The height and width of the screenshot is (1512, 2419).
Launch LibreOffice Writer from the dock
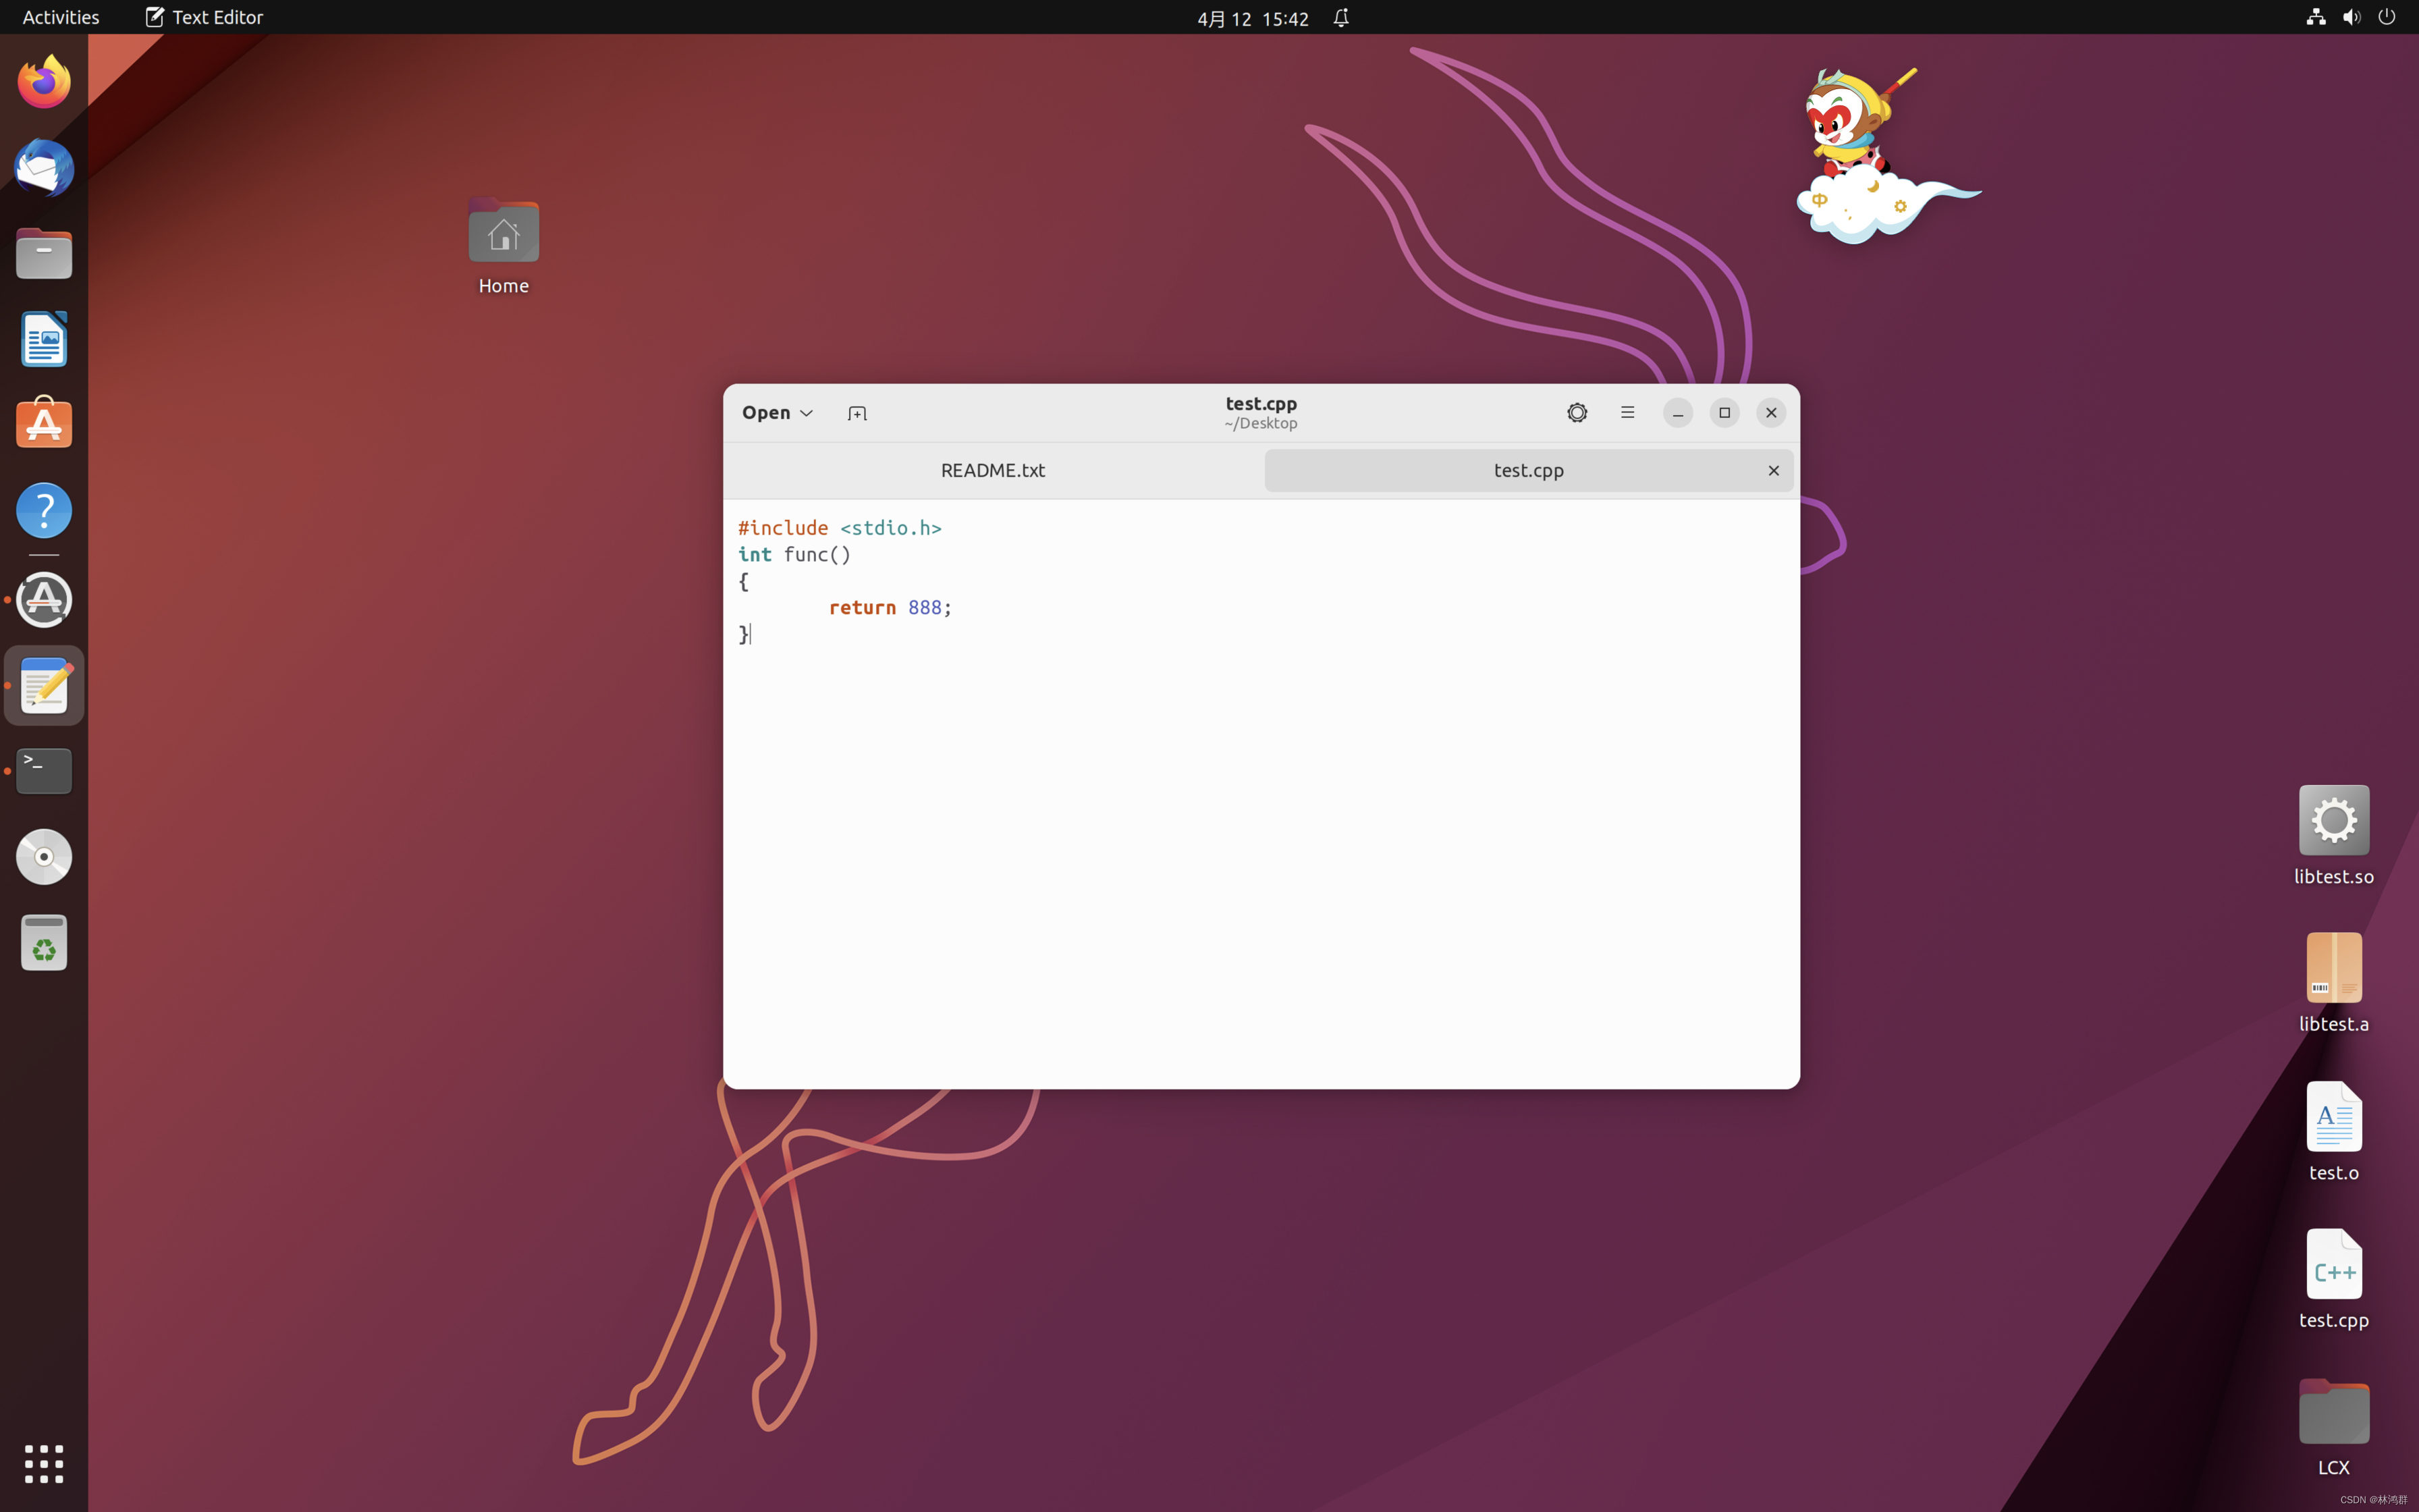(x=44, y=339)
